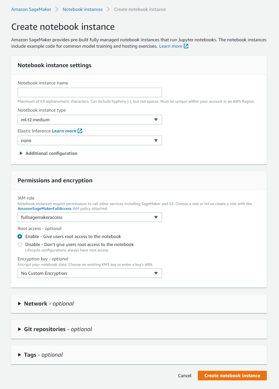Open the AmazonSageMakerFullAccess policy link

[x=44, y=209]
